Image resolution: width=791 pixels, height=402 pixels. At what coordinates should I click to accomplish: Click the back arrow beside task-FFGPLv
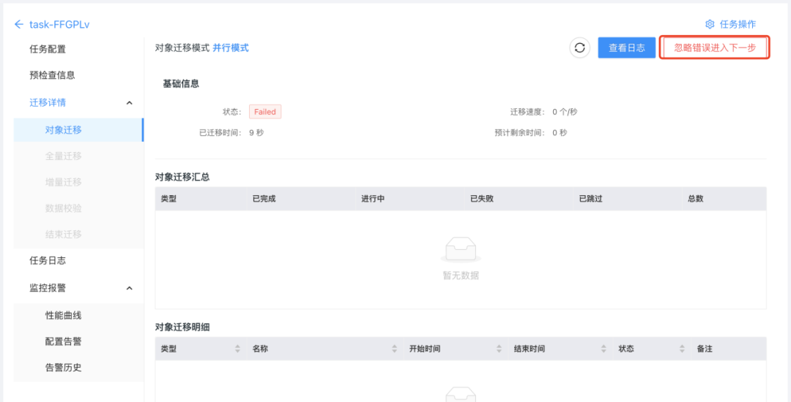pyautogui.click(x=19, y=24)
